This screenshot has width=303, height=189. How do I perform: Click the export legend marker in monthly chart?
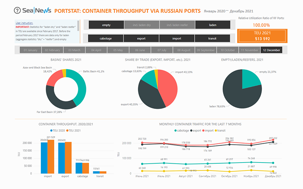(191, 130)
